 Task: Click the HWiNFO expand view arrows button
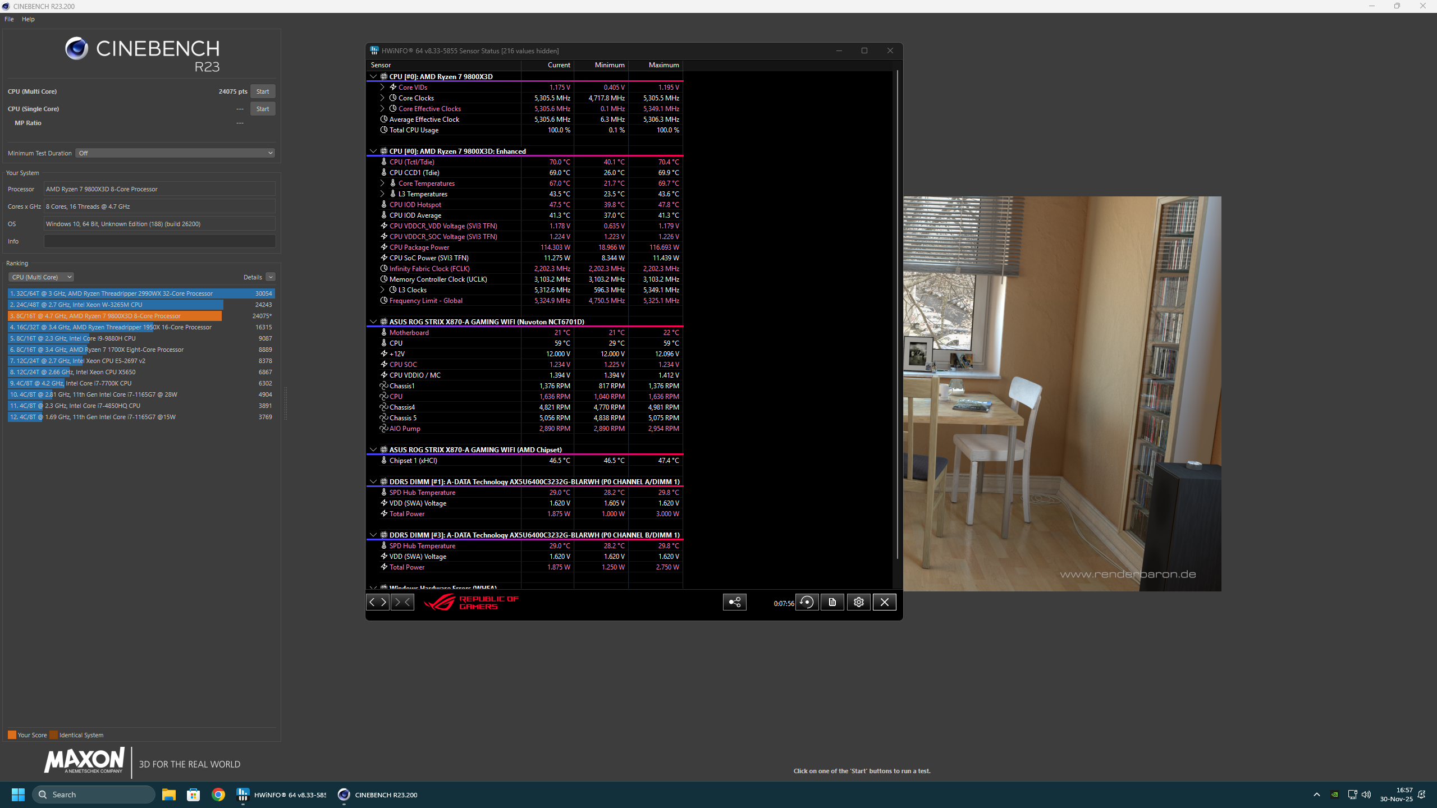click(x=378, y=602)
